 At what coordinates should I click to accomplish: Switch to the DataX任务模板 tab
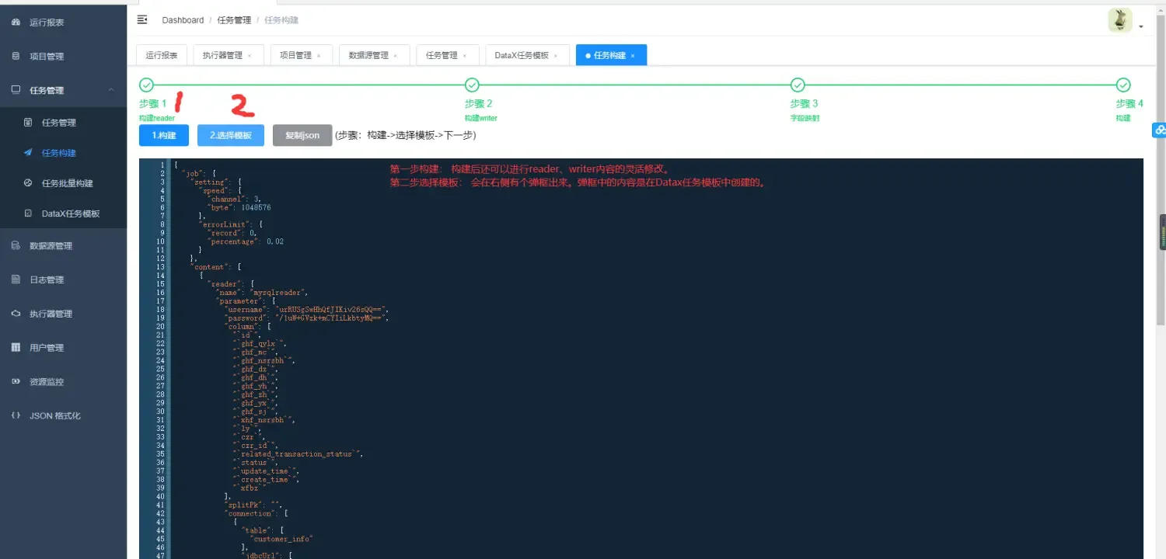click(x=522, y=54)
